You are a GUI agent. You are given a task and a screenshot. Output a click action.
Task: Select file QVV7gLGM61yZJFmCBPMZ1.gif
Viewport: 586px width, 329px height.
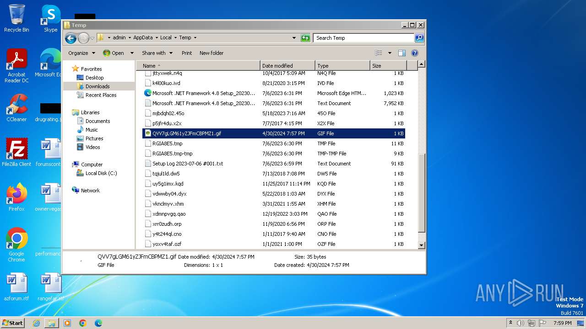(274, 133)
